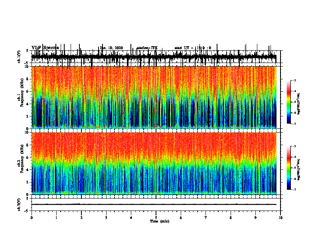Click the ch.2 spectrogram color scale bar
This screenshot has height=244, width=316.
pos(289,168)
